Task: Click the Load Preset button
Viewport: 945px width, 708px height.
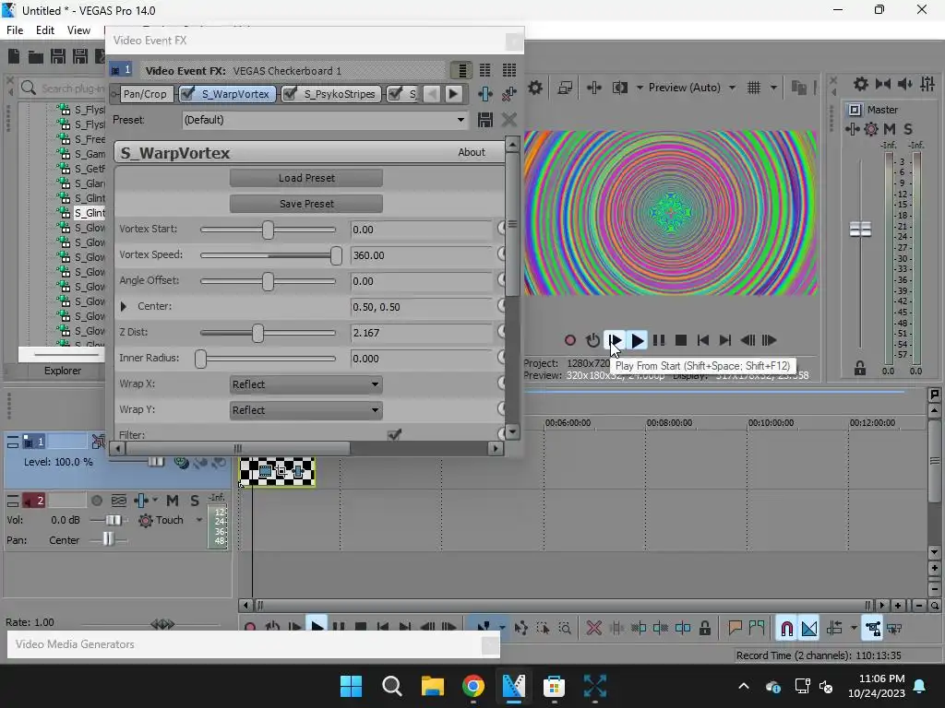Action: (306, 178)
